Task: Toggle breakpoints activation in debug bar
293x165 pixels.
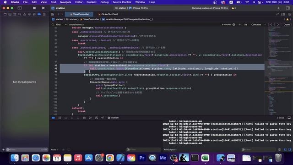Action: pos(53,118)
